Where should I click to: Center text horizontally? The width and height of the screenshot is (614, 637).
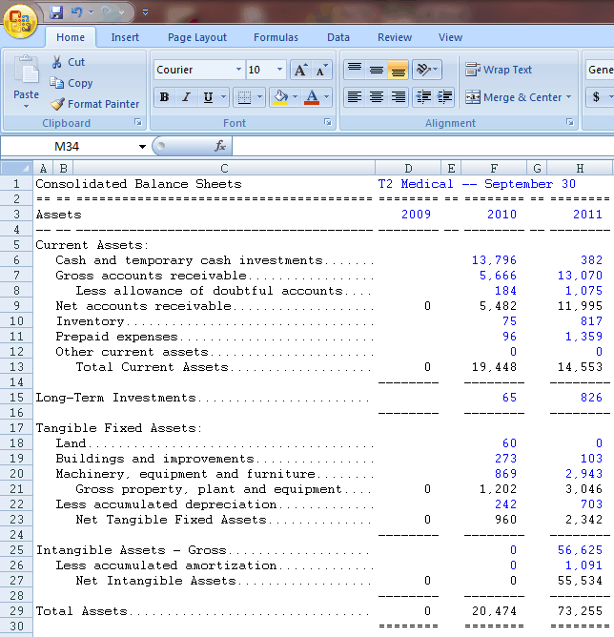tap(377, 97)
